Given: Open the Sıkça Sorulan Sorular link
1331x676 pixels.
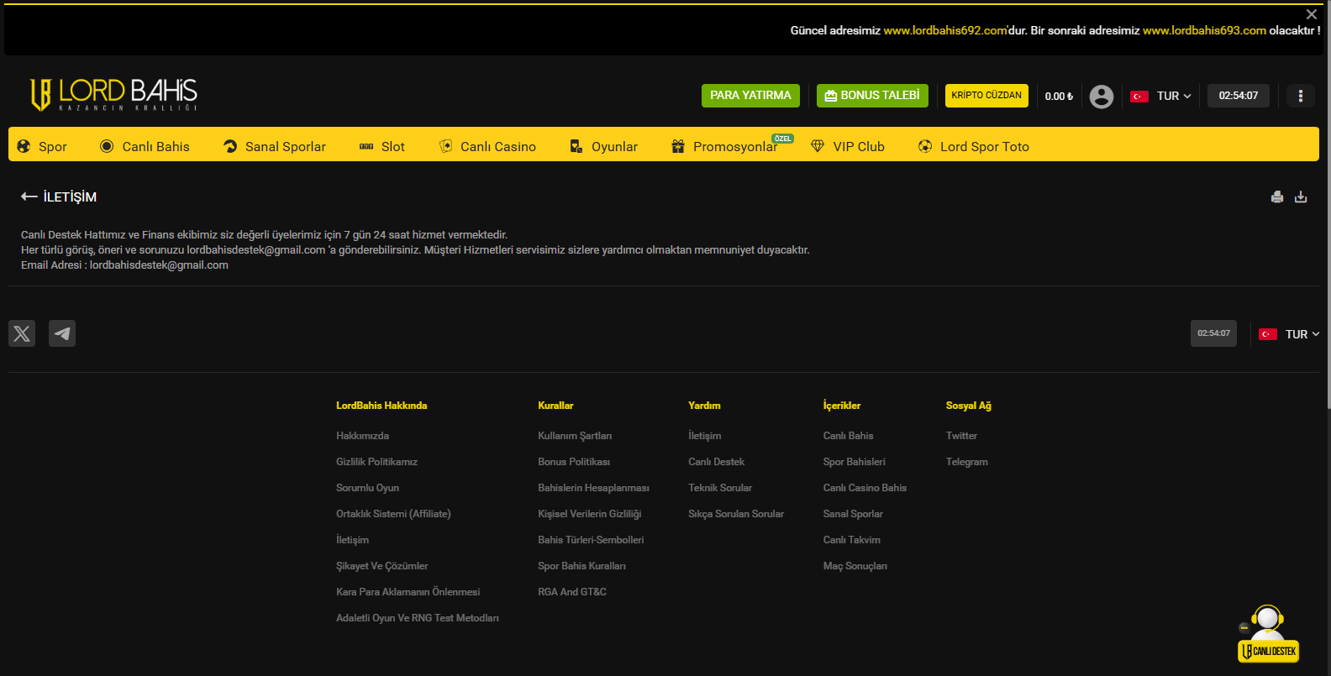Looking at the screenshot, I should click(736, 514).
